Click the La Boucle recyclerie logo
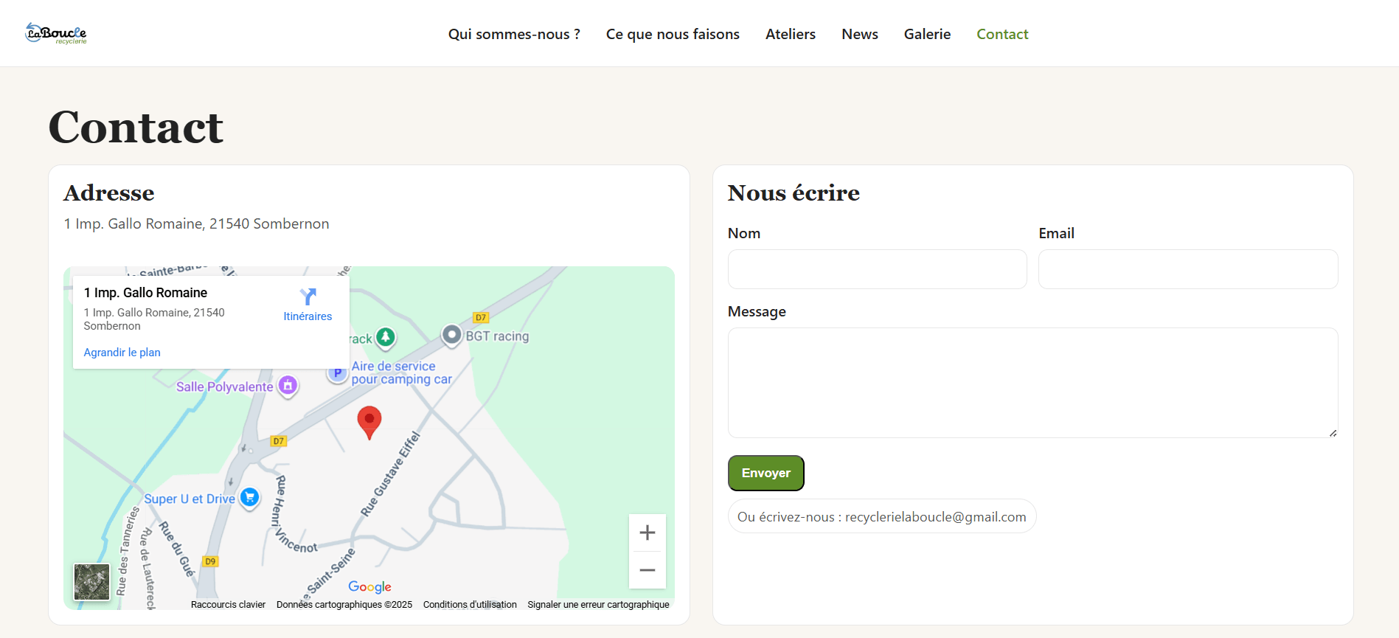Screen dimensions: 1399x638 [56, 33]
